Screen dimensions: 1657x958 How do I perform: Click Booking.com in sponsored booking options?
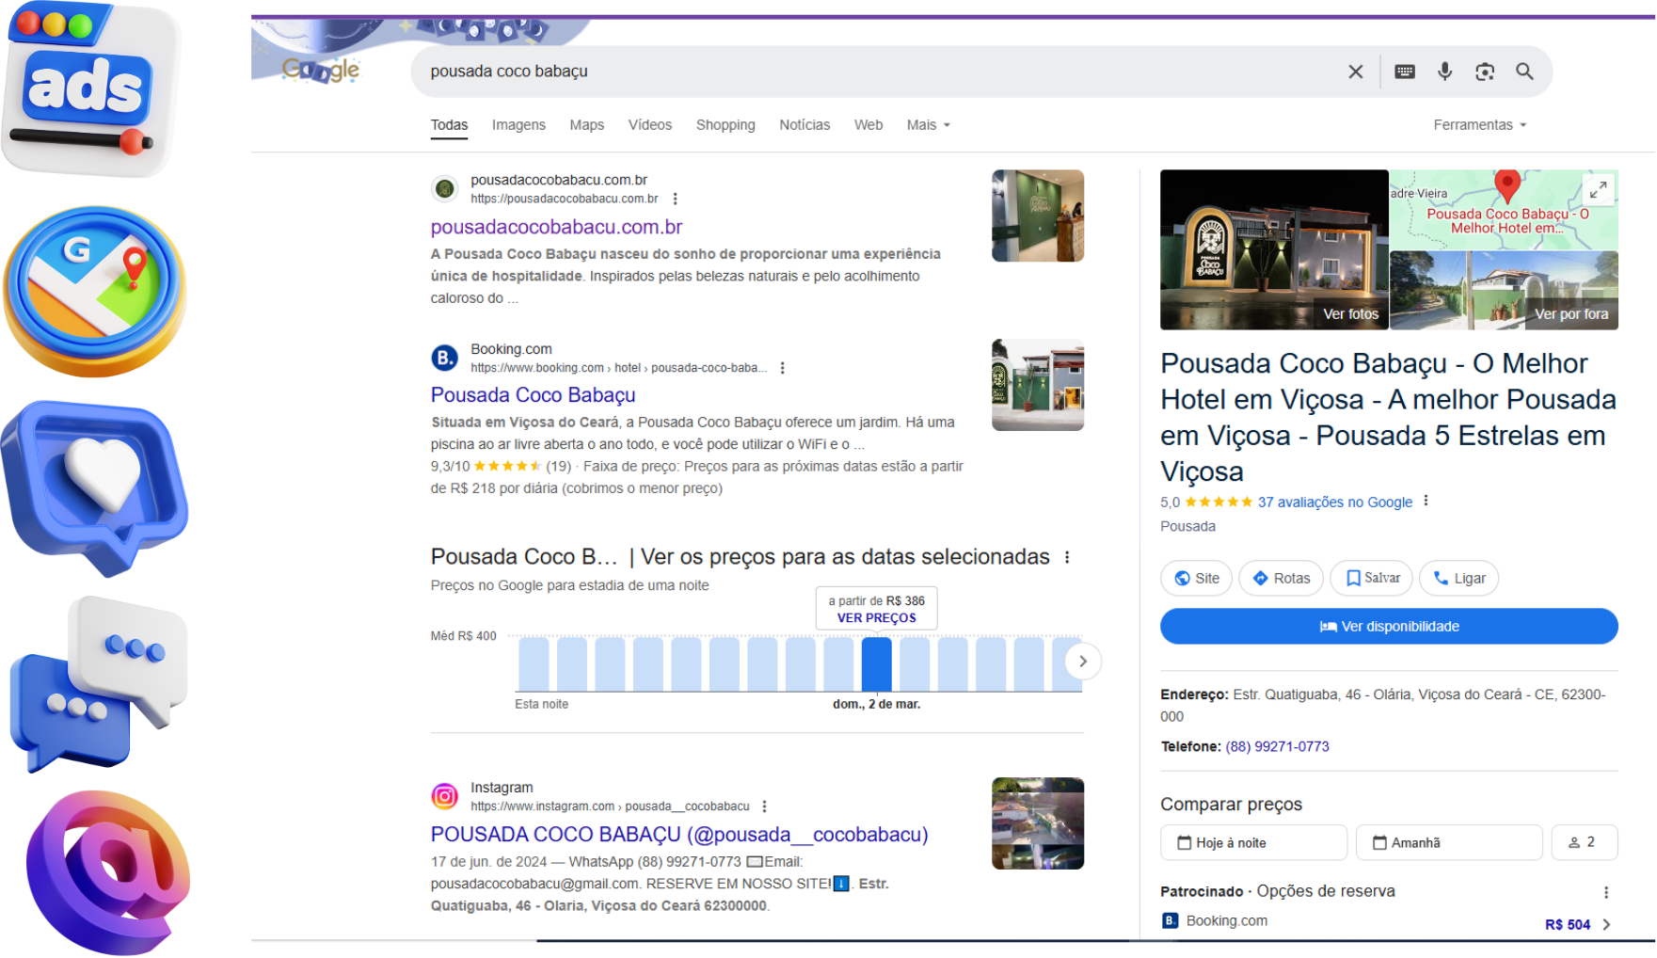pyautogui.click(x=1226, y=920)
